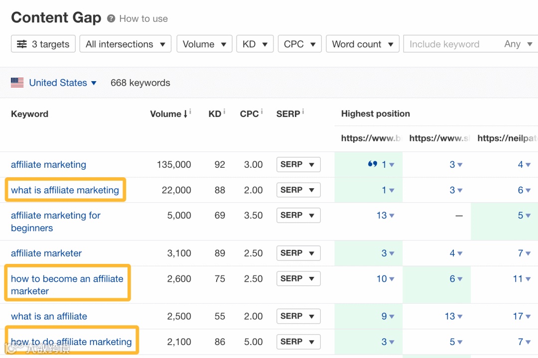This screenshot has height=358, width=538.
Task: Click the sliders icon in 3 targets
Action: click(22, 44)
